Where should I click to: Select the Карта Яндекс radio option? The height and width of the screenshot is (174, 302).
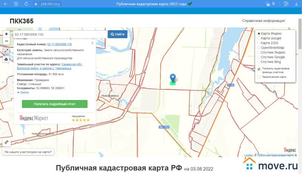[259, 34]
